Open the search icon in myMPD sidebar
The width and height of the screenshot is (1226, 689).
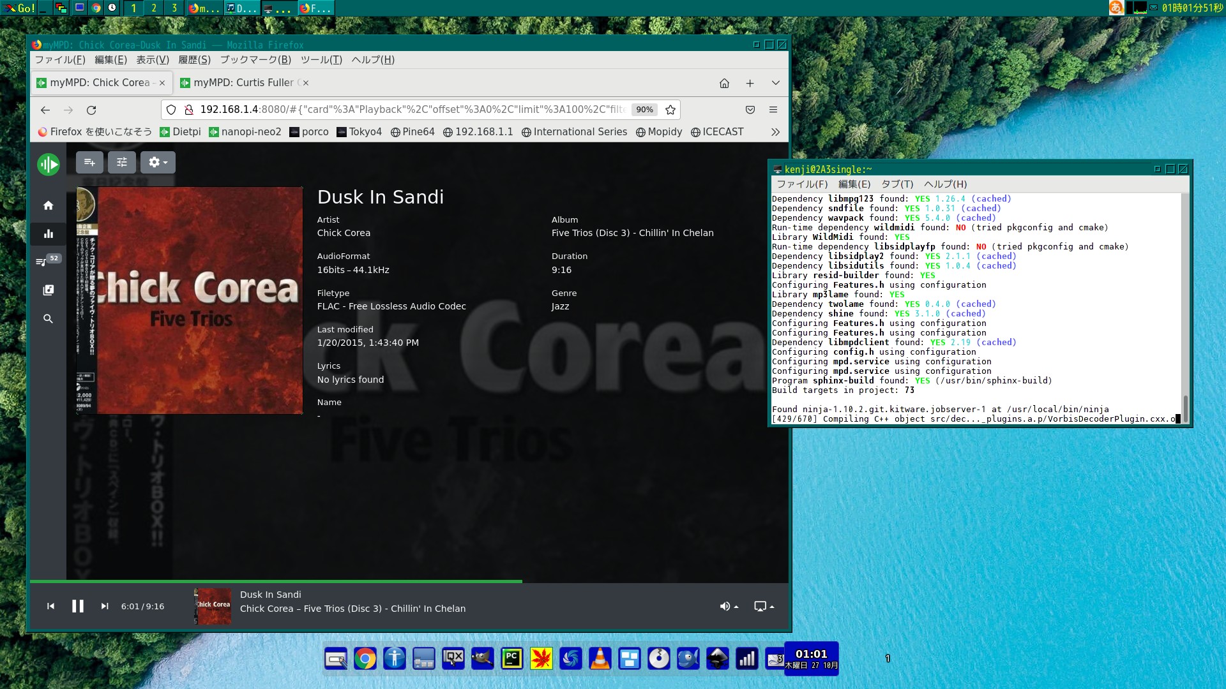[48, 319]
